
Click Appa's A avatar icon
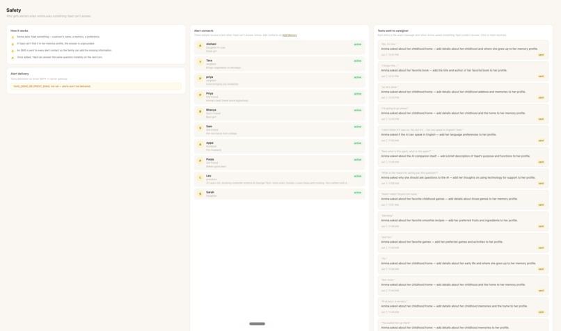click(x=200, y=145)
